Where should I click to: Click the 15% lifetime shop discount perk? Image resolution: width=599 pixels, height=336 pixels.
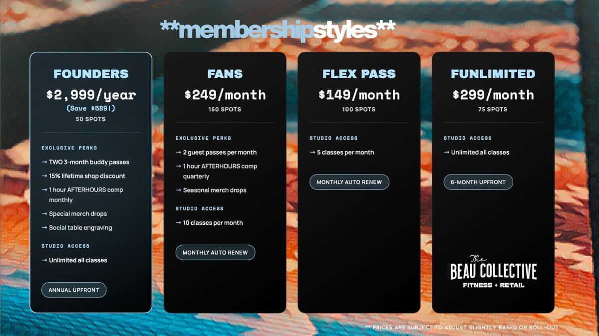tap(87, 176)
